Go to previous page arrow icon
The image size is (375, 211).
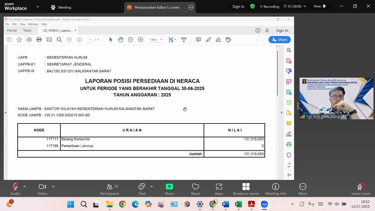pyautogui.click(x=69, y=40)
